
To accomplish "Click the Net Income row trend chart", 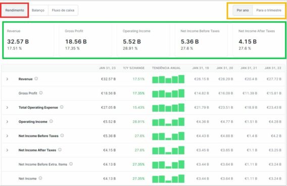I will tap(168, 179).
